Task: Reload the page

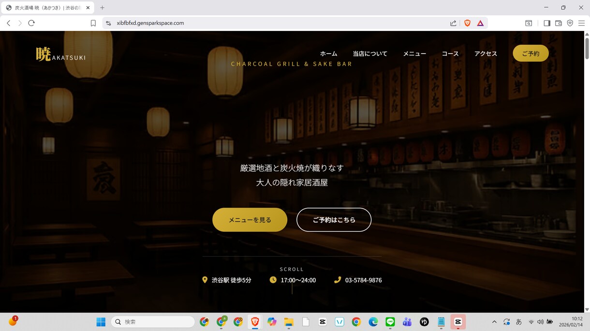Action: click(x=31, y=23)
